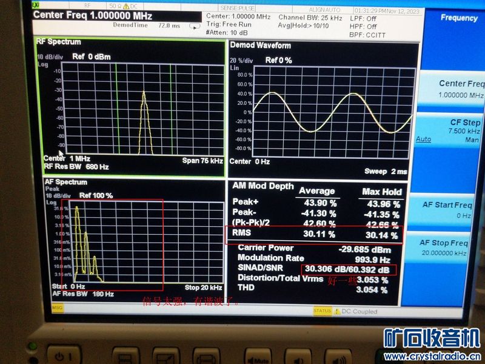Select the RF Spectrum window title
485x364 pixels.
pos(59,42)
